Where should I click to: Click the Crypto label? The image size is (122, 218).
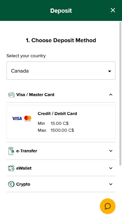point(23,184)
